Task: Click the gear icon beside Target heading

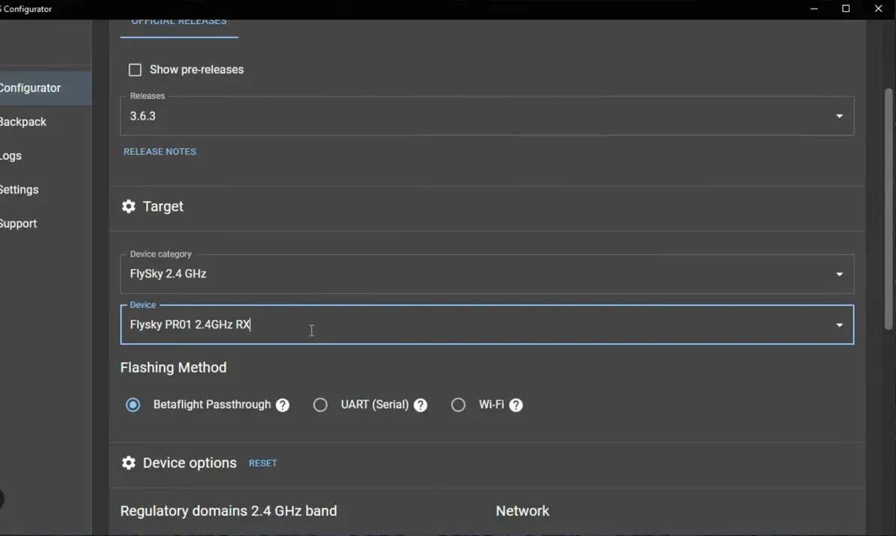Action: pyautogui.click(x=128, y=206)
